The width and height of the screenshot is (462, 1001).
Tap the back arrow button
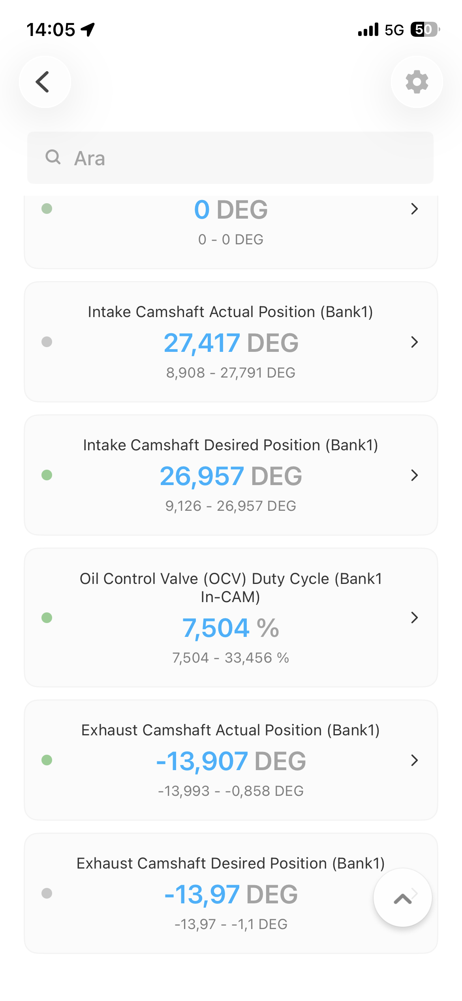45,82
